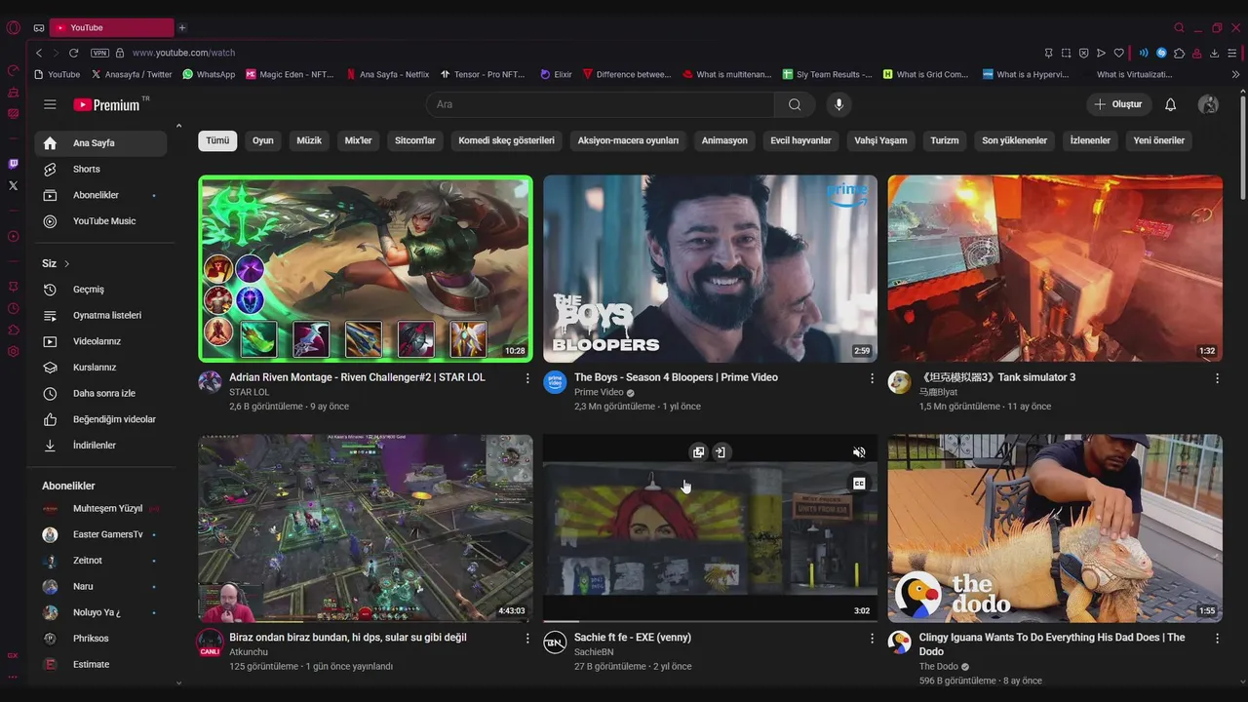Open the Clingy Iguana video thumbnail
Screen dimensions: 1248x702
1055,528
